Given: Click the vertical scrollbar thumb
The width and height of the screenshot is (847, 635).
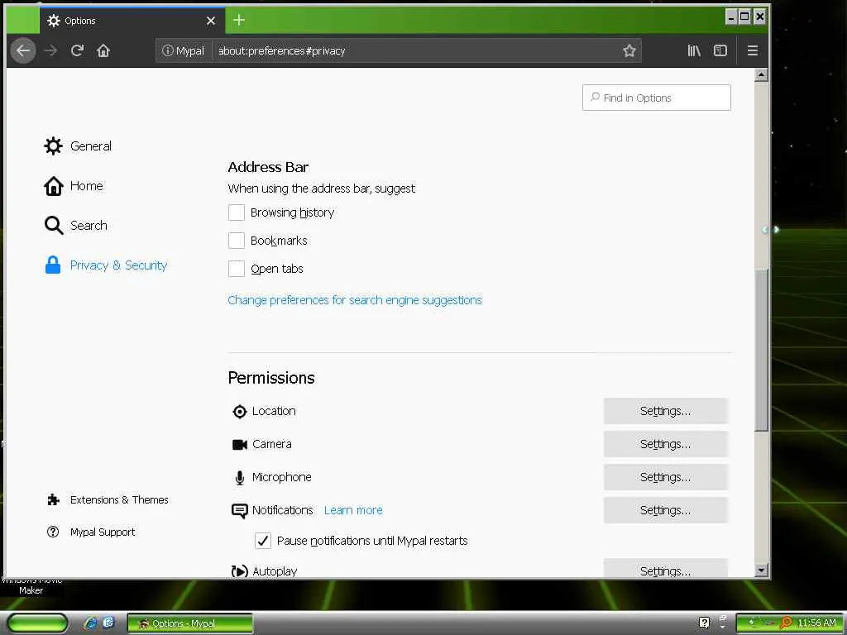Looking at the screenshot, I should pos(761,349).
